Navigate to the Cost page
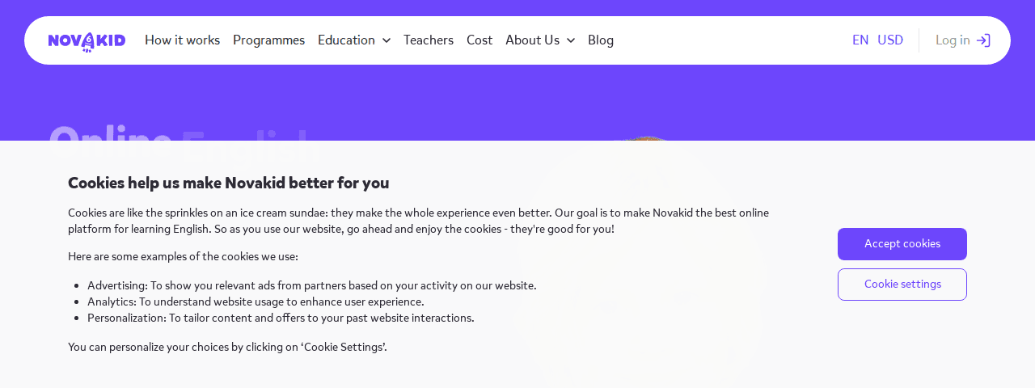Screen dimensions: 1035x388 tap(479, 40)
